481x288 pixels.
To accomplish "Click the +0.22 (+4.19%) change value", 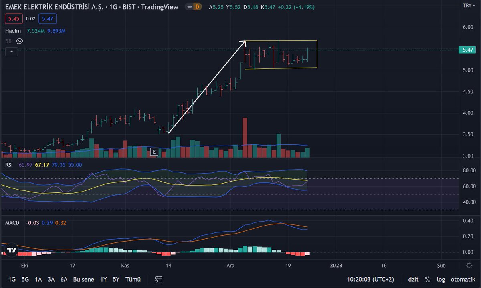I will pyautogui.click(x=296, y=7).
